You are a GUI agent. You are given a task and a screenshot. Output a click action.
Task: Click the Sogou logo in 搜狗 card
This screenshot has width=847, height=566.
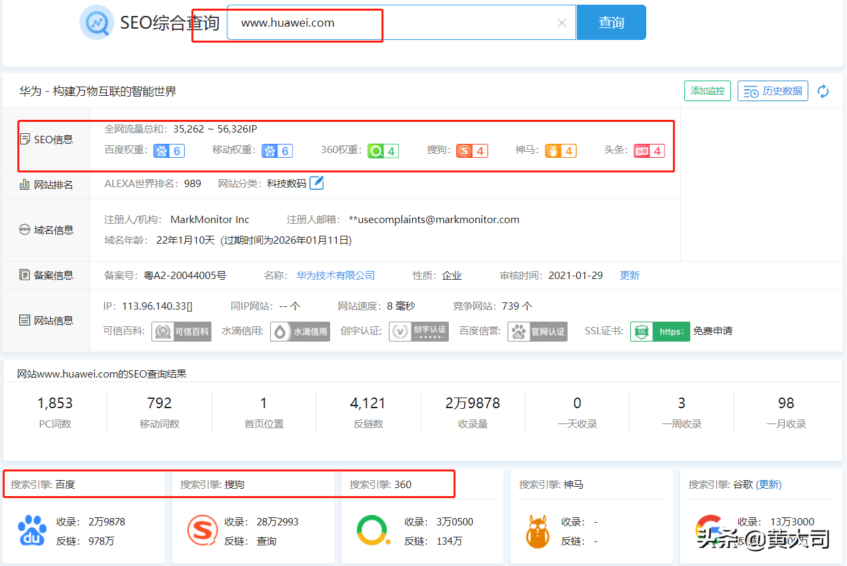[x=203, y=531]
